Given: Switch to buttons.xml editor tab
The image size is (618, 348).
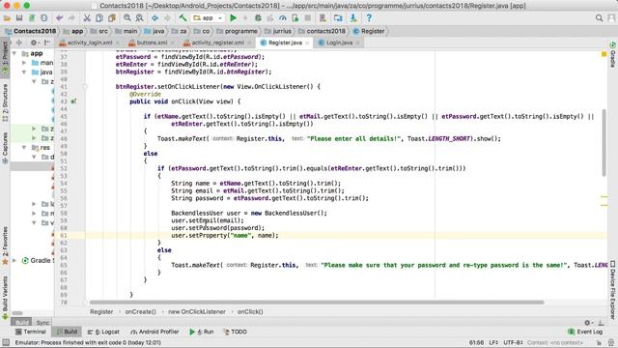Looking at the screenshot, I should tap(152, 43).
